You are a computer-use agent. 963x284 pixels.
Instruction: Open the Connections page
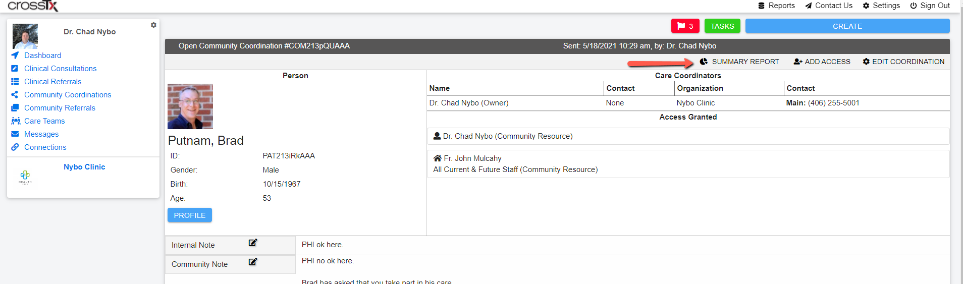coord(45,147)
